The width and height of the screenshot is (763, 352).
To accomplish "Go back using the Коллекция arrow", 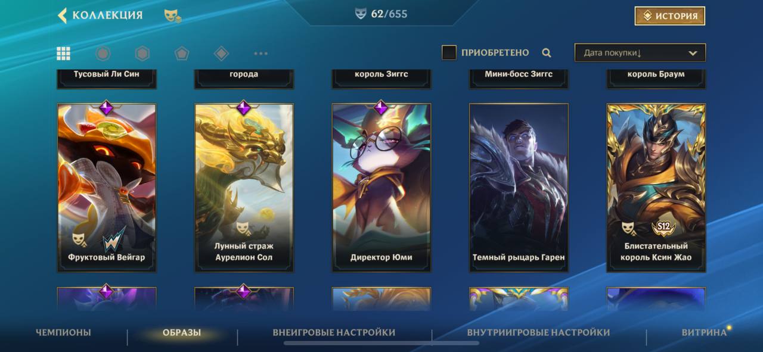I will click(x=62, y=15).
